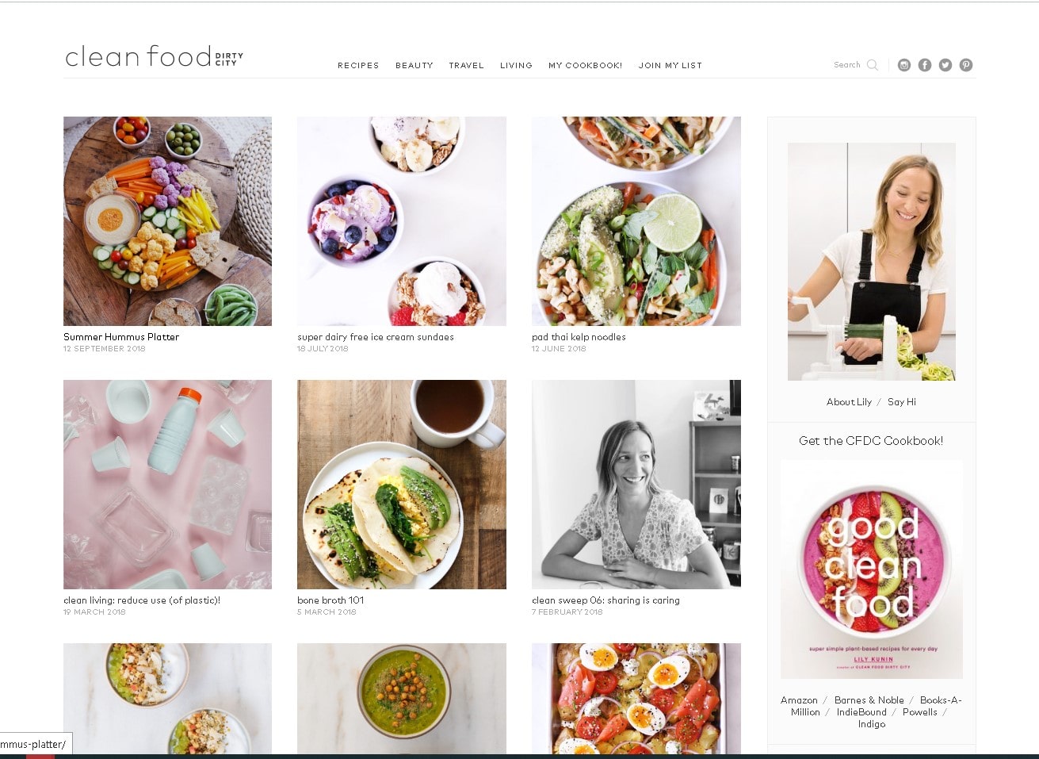Viewport: 1039px width, 759px height.
Task: Open the Living section
Action: pyautogui.click(x=516, y=66)
